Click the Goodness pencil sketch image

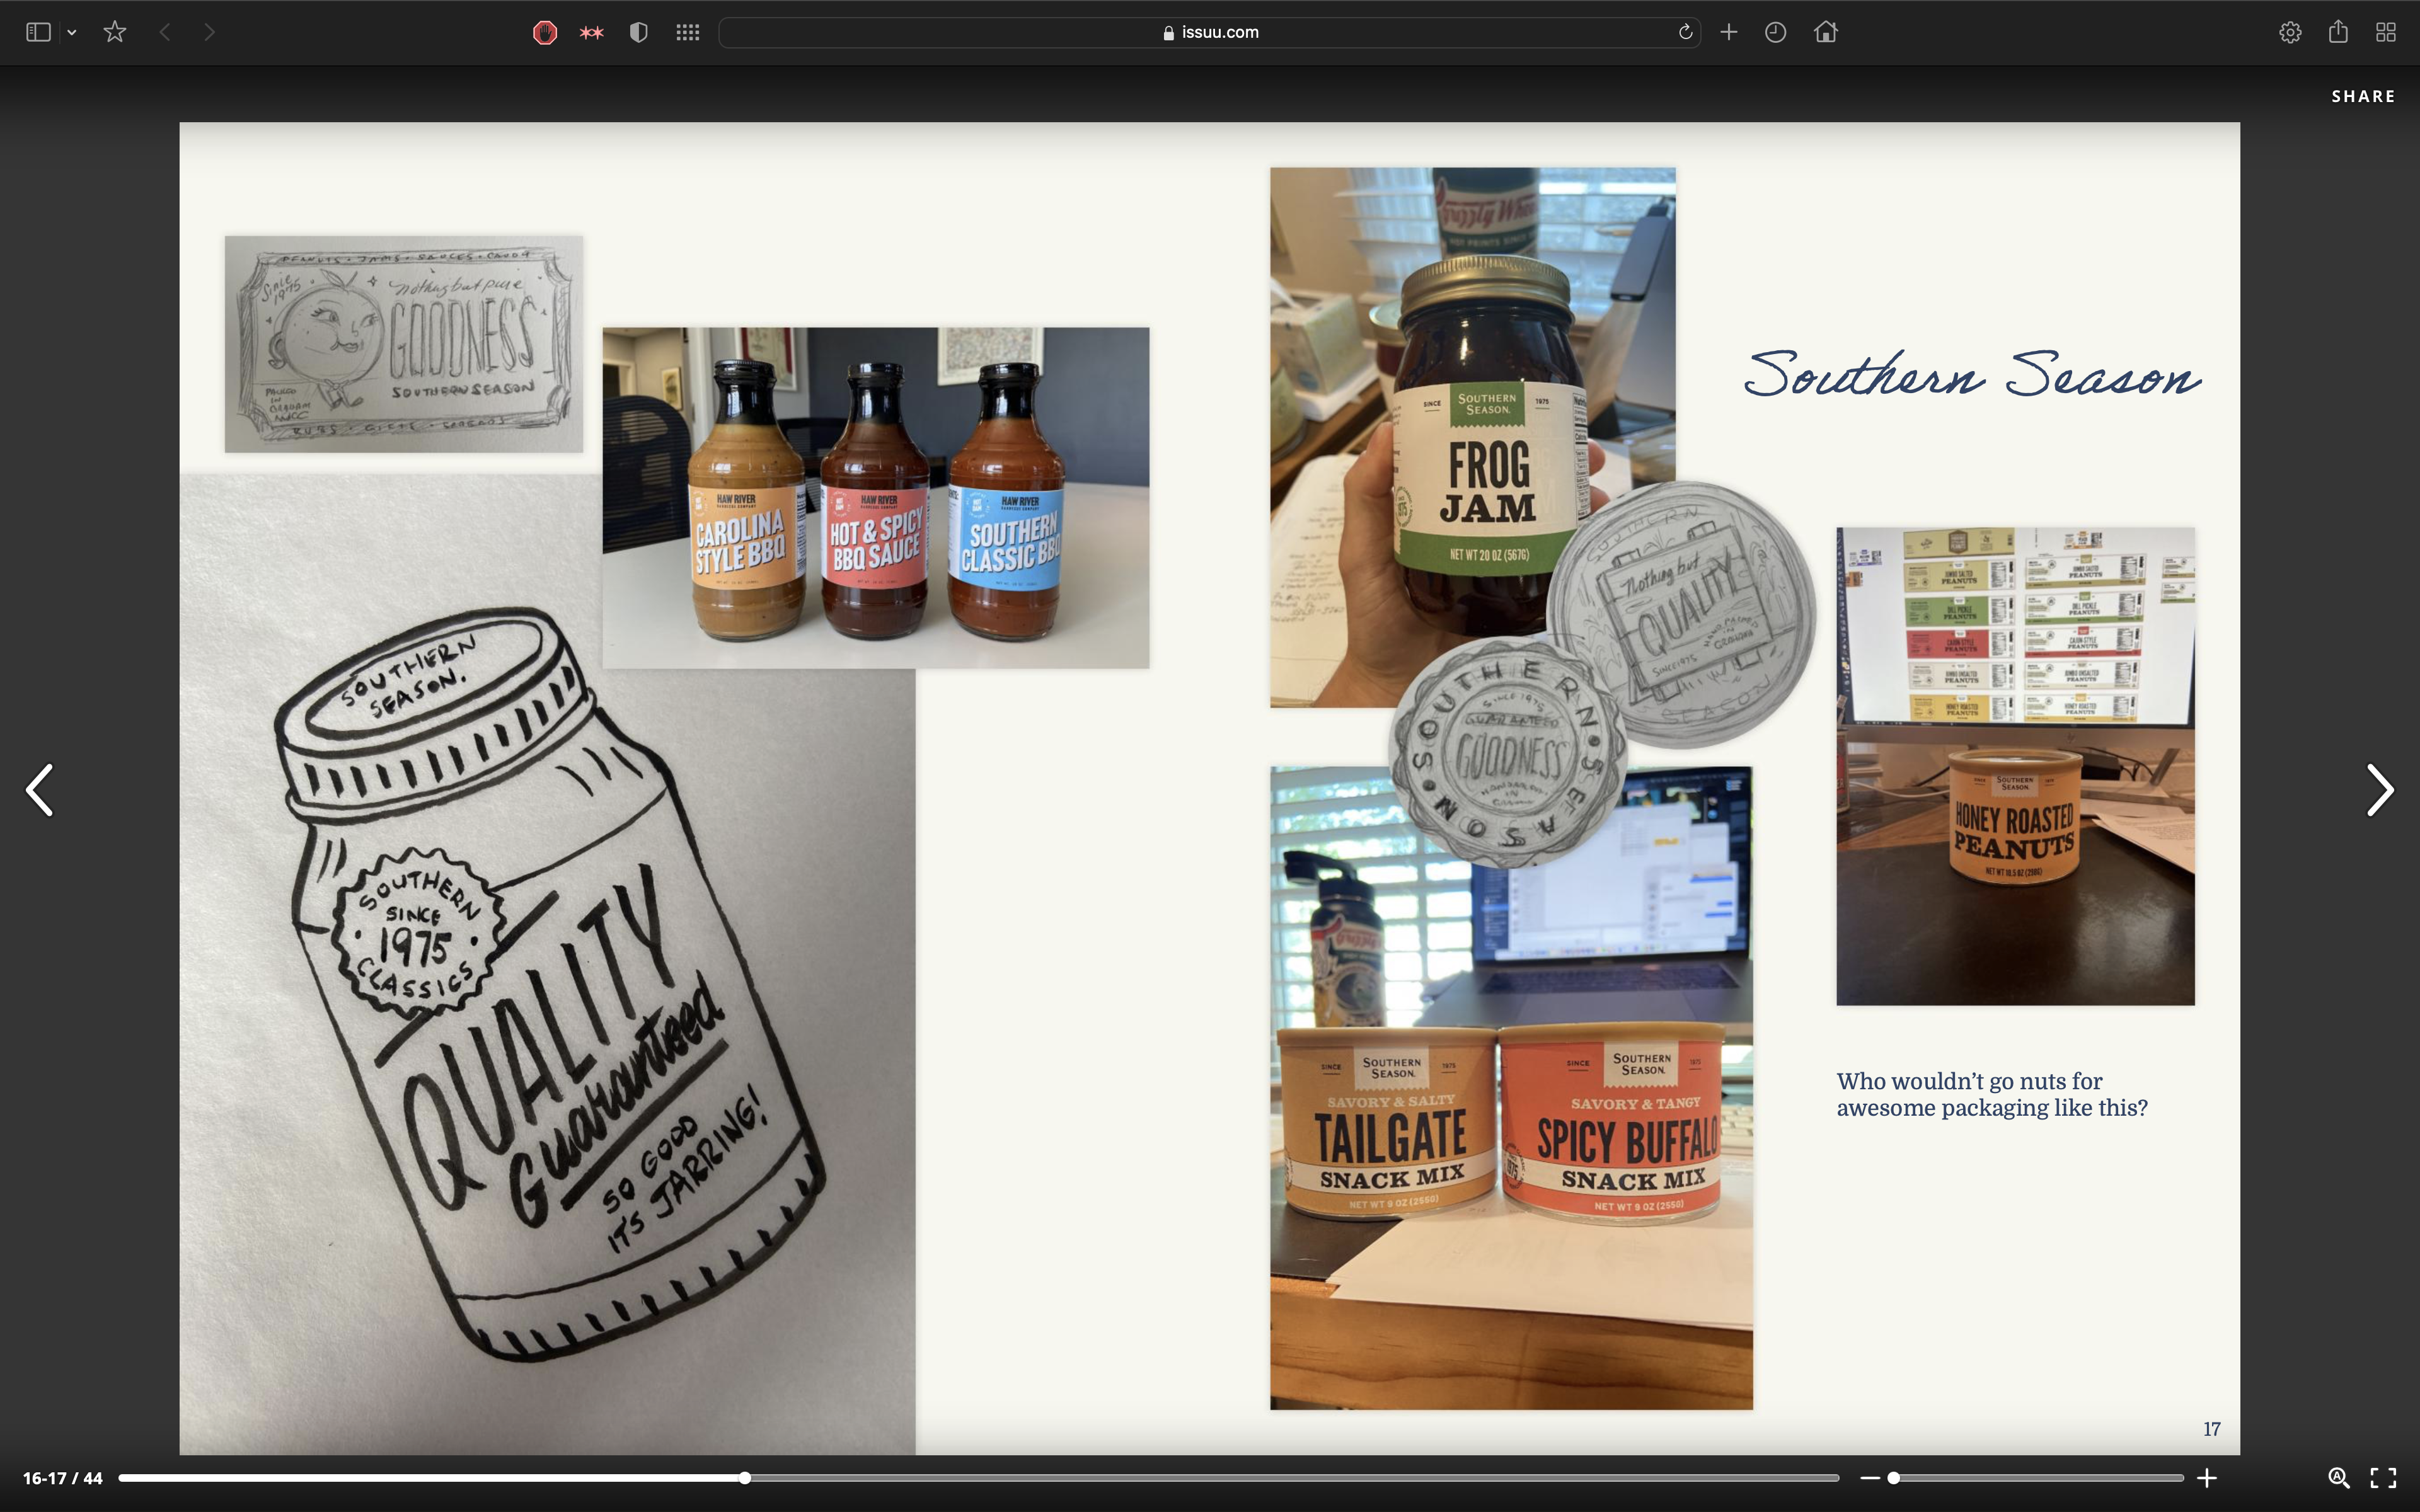pos(403,344)
